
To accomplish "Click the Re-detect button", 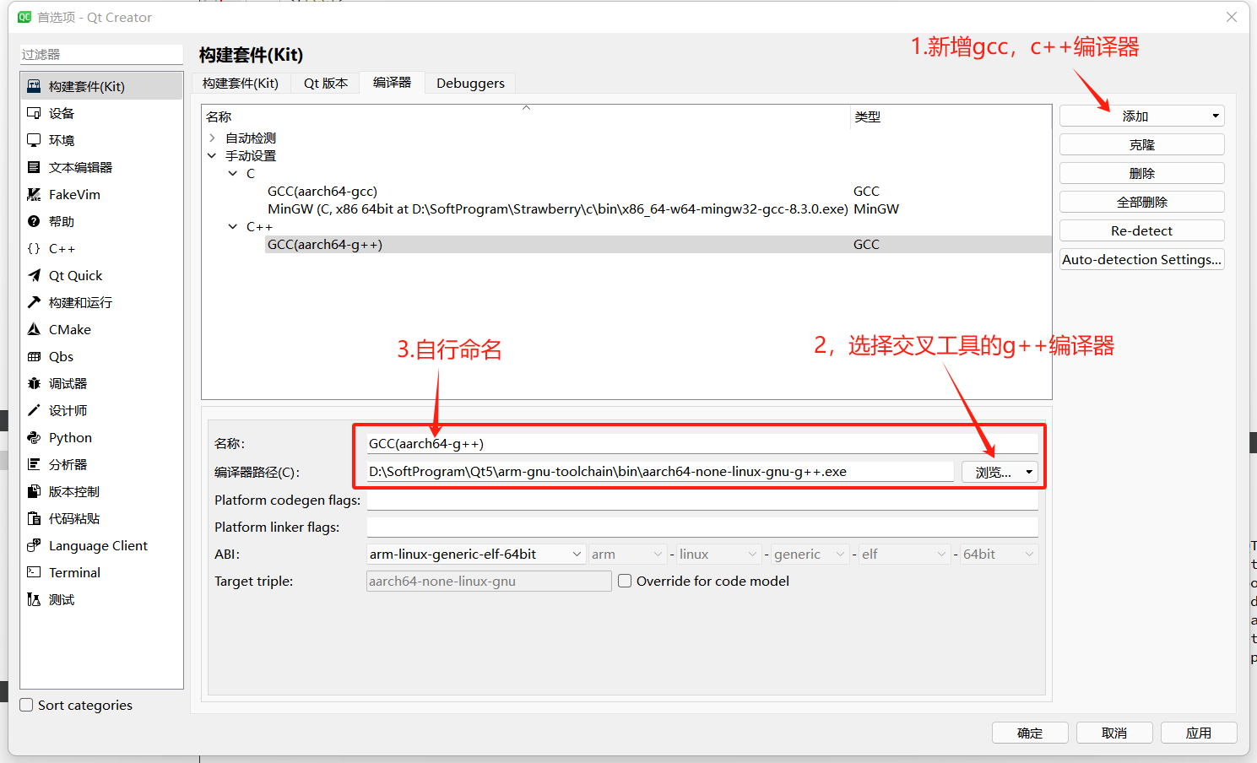I will coord(1141,230).
